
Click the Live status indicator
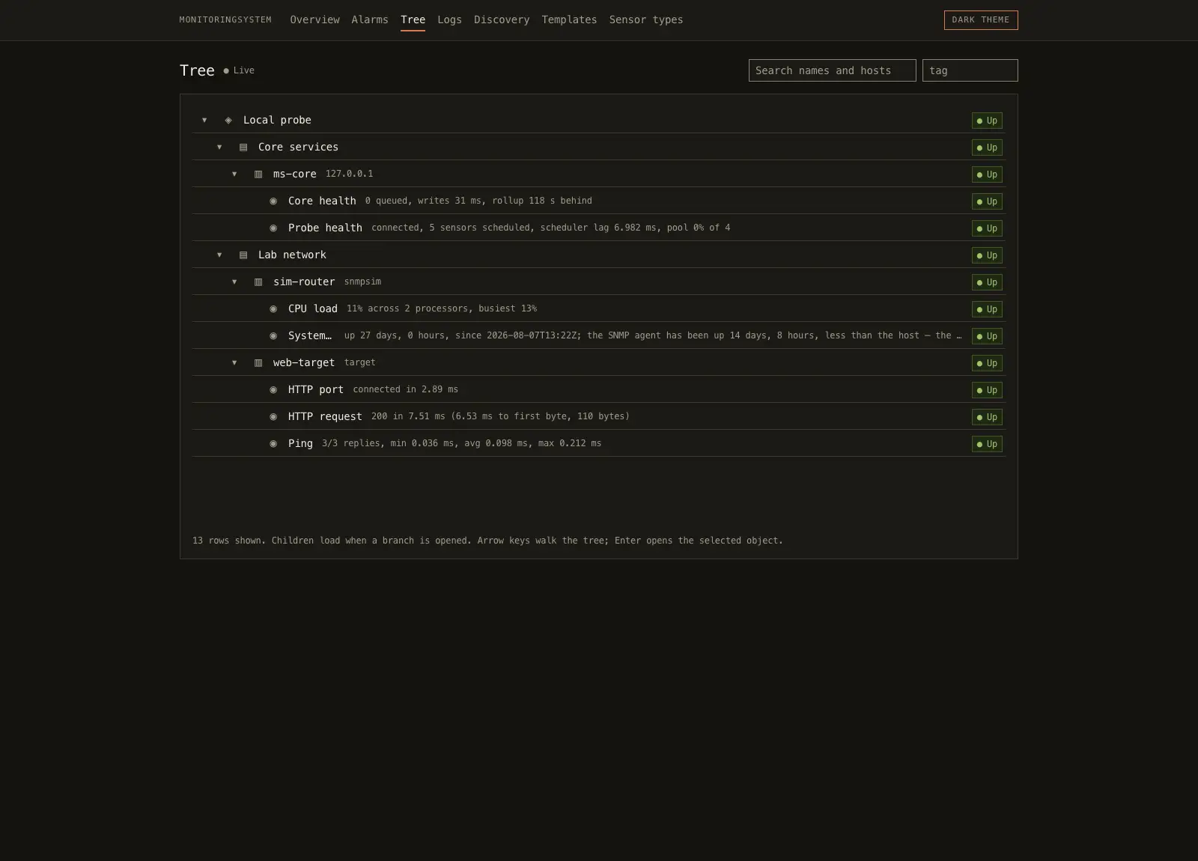(239, 70)
